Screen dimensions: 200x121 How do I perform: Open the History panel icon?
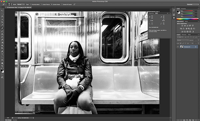[174, 10]
